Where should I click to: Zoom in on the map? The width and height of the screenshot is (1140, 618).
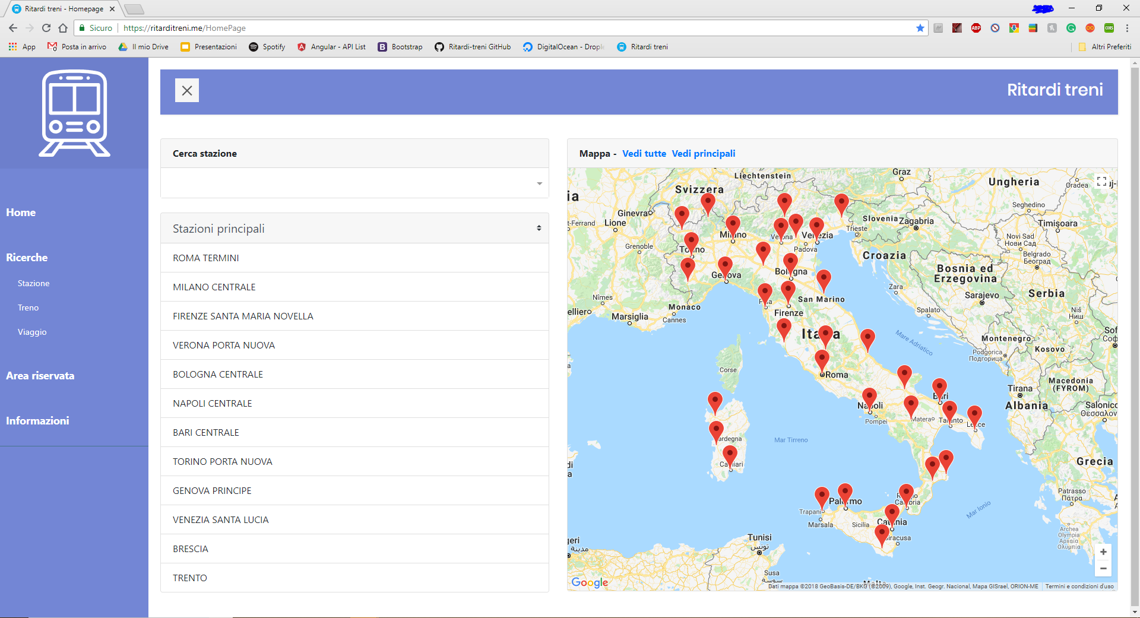1103,552
